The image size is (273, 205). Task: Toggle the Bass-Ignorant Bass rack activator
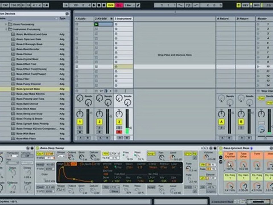click(x=221, y=148)
